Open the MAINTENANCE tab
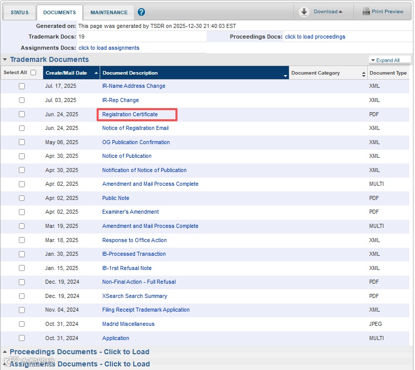The height and width of the screenshot is (370, 415). (x=109, y=12)
